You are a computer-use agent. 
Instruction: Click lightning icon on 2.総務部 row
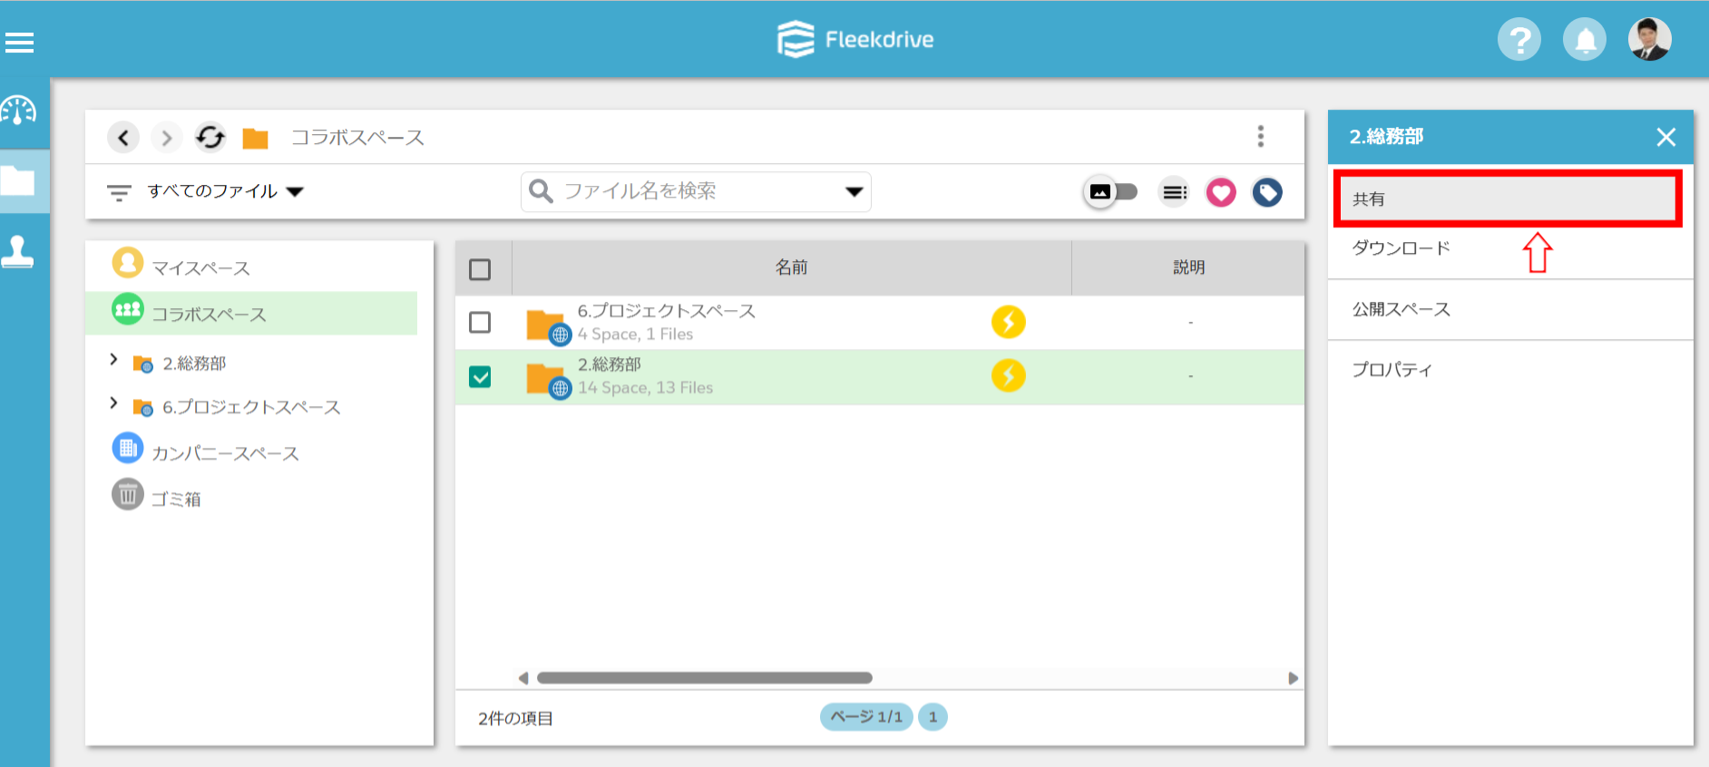pyautogui.click(x=1008, y=375)
